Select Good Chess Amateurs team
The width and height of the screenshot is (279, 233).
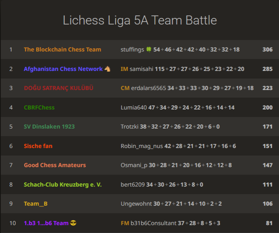pos(55,165)
